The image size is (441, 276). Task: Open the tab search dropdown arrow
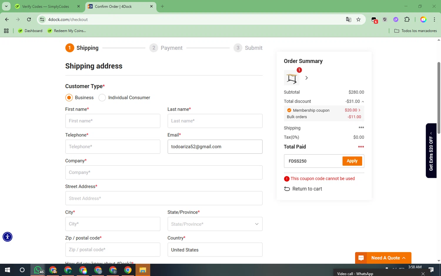(x=6, y=6)
